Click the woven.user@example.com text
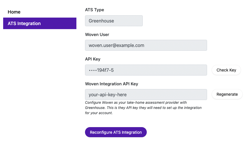251x147 pixels. click(116, 46)
